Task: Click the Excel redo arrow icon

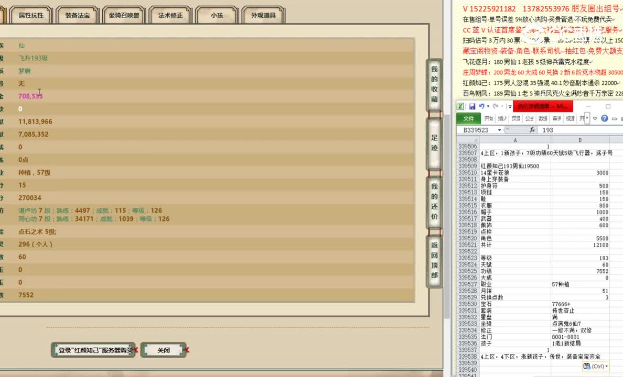Action: pyautogui.click(x=495, y=106)
